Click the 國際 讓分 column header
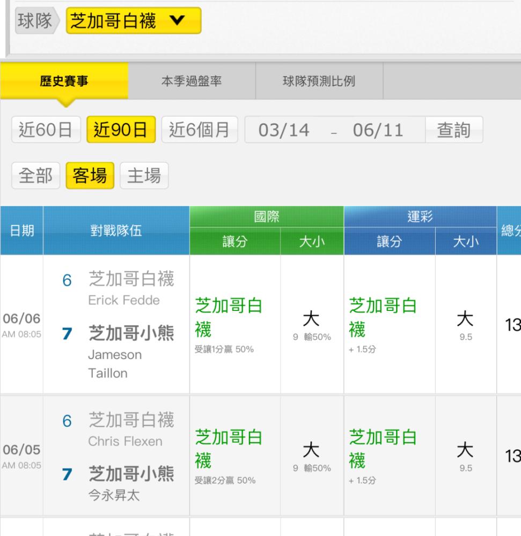Screen dimensions: 521x536 click(x=235, y=242)
